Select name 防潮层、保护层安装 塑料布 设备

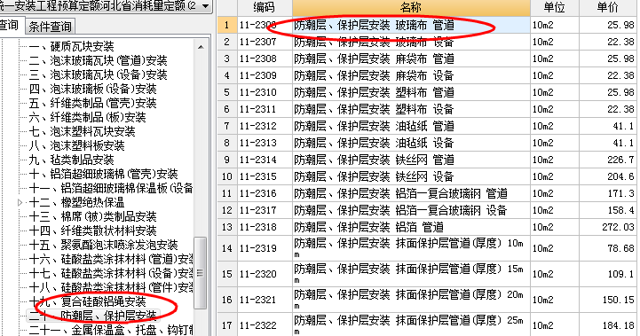pyautogui.click(x=411, y=109)
